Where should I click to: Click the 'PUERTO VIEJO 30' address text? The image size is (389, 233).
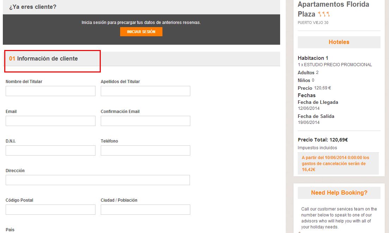(313, 23)
